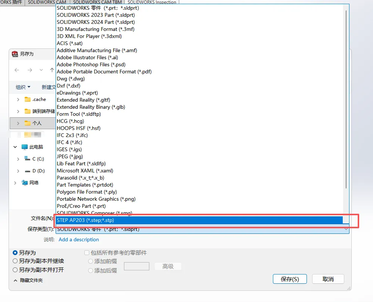The image size is (373, 302).
Task: Choose Microsoft XAML (*.xaml) format
Action: [200, 171]
